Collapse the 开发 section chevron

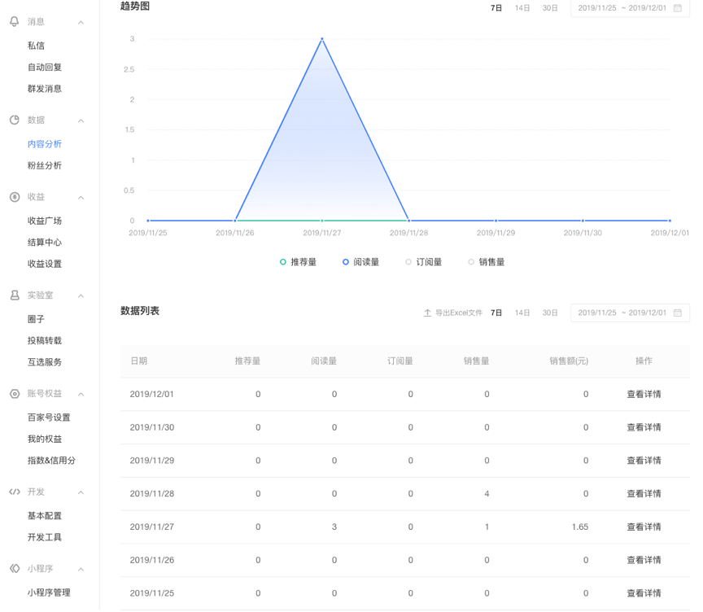81,492
